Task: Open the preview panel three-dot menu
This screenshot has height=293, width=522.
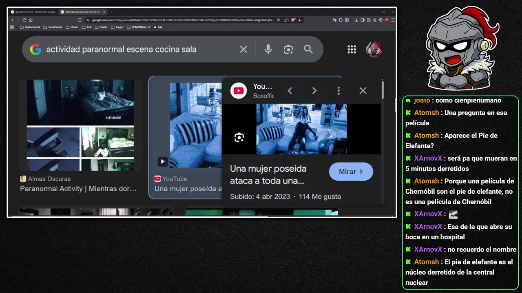Action: pyautogui.click(x=338, y=91)
